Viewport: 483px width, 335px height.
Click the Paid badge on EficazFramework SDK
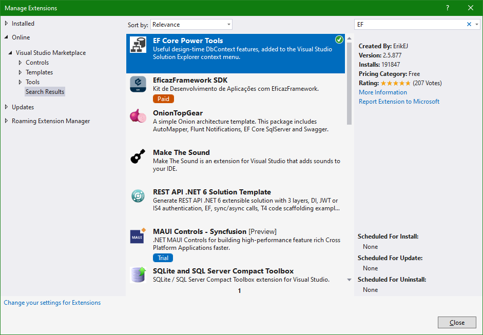click(163, 99)
